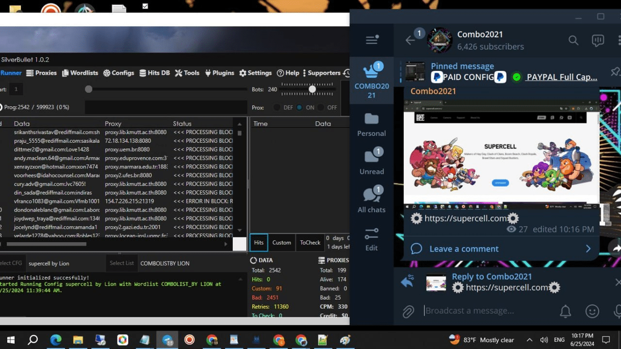Toggle silent broadcast bell icon
Viewport: 621px width, 349px height.
pyautogui.click(x=565, y=311)
